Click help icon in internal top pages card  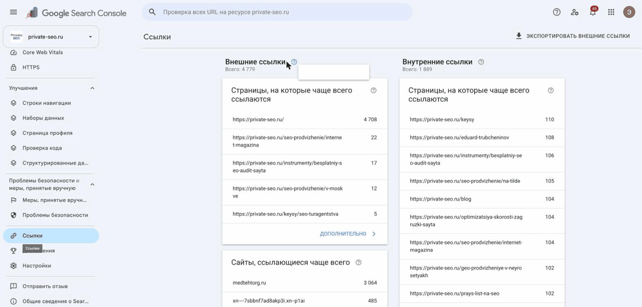tap(551, 91)
